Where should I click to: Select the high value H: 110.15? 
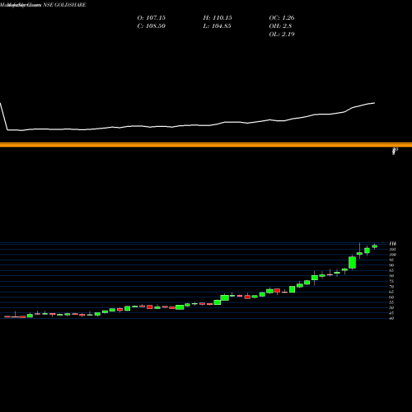tap(218, 18)
